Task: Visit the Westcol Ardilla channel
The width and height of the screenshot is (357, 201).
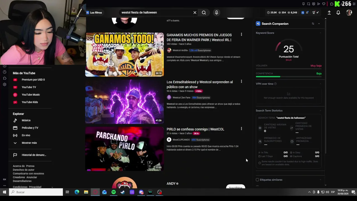Action: (180, 50)
